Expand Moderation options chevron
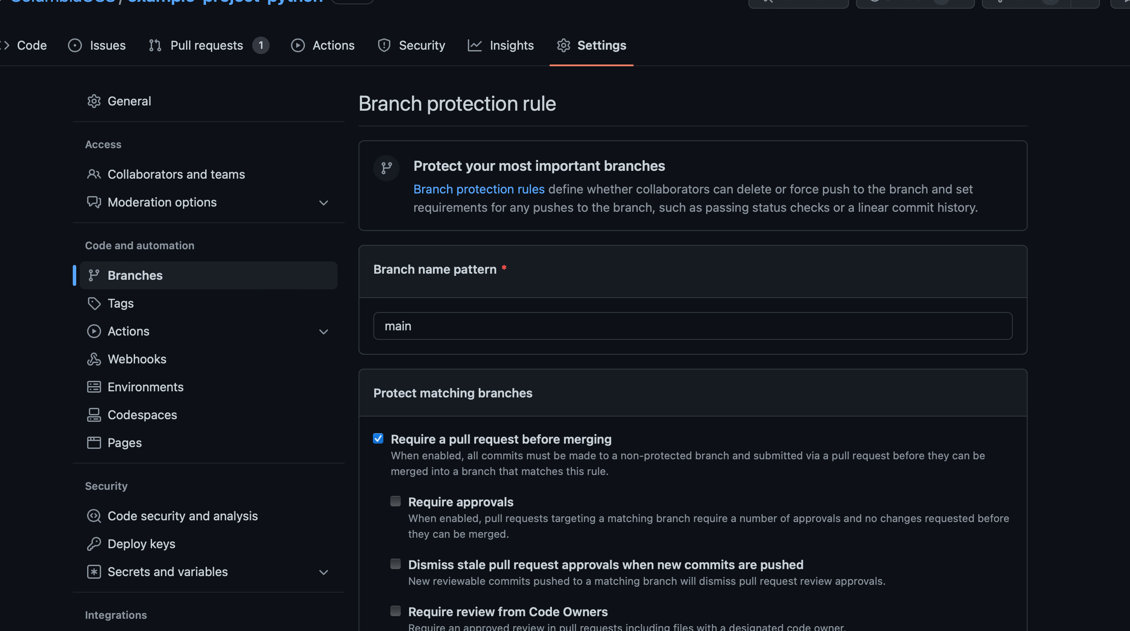 324,202
